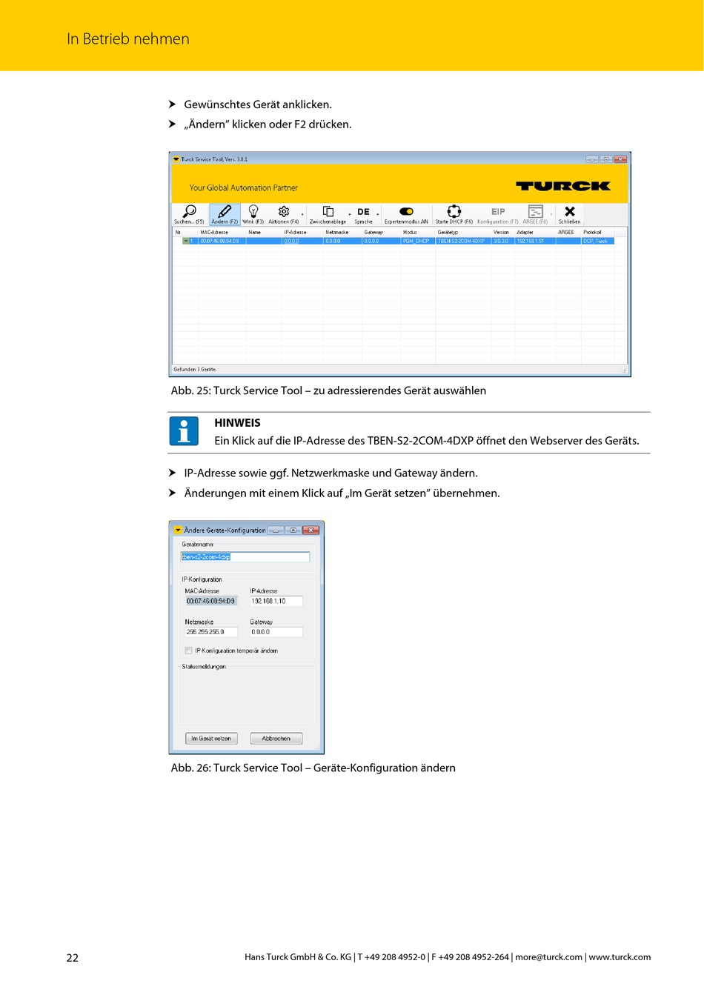Click the 'Gefunden 3 Geräte.' status bar text
The image size is (704, 995).
tap(195, 369)
